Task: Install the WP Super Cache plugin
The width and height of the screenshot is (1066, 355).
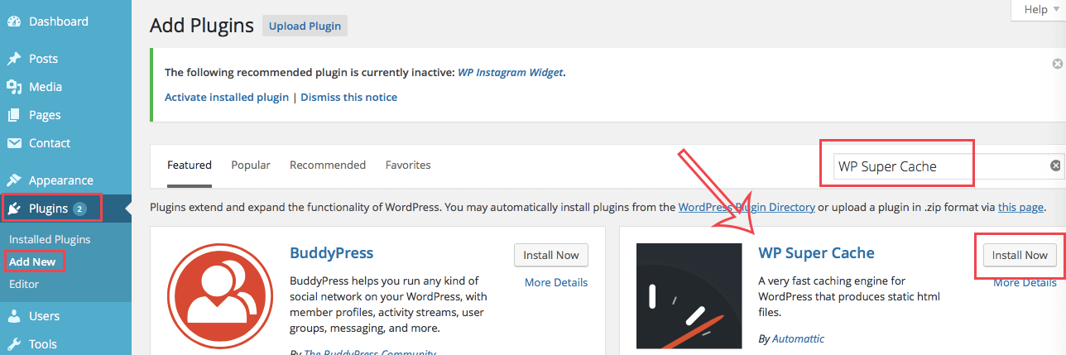Action: pos(1020,256)
